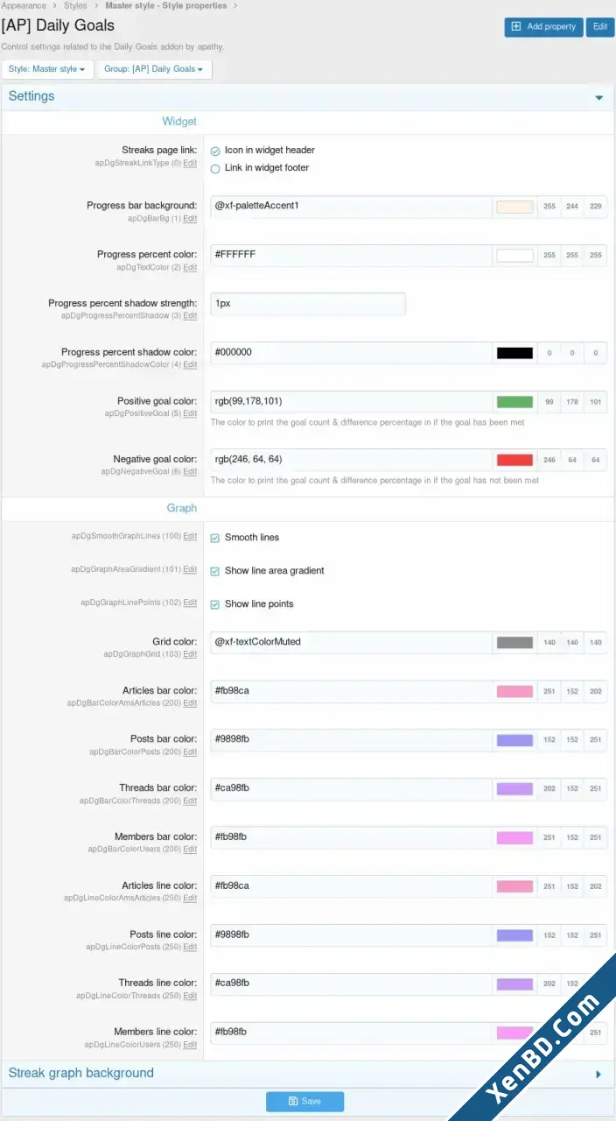616x1121 pixels.
Task: Click the Edit button at top
Action: 600,27
